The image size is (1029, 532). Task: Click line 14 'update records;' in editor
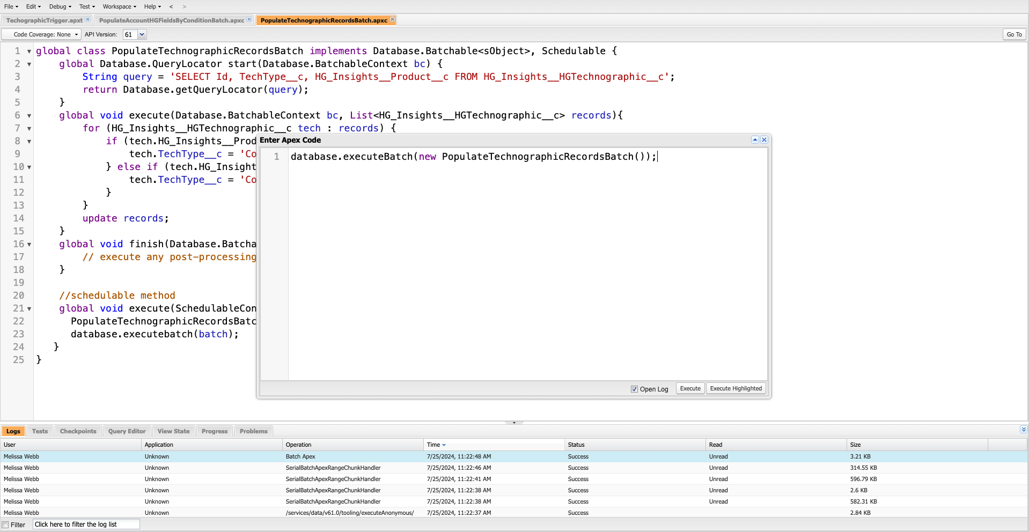tap(126, 218)
